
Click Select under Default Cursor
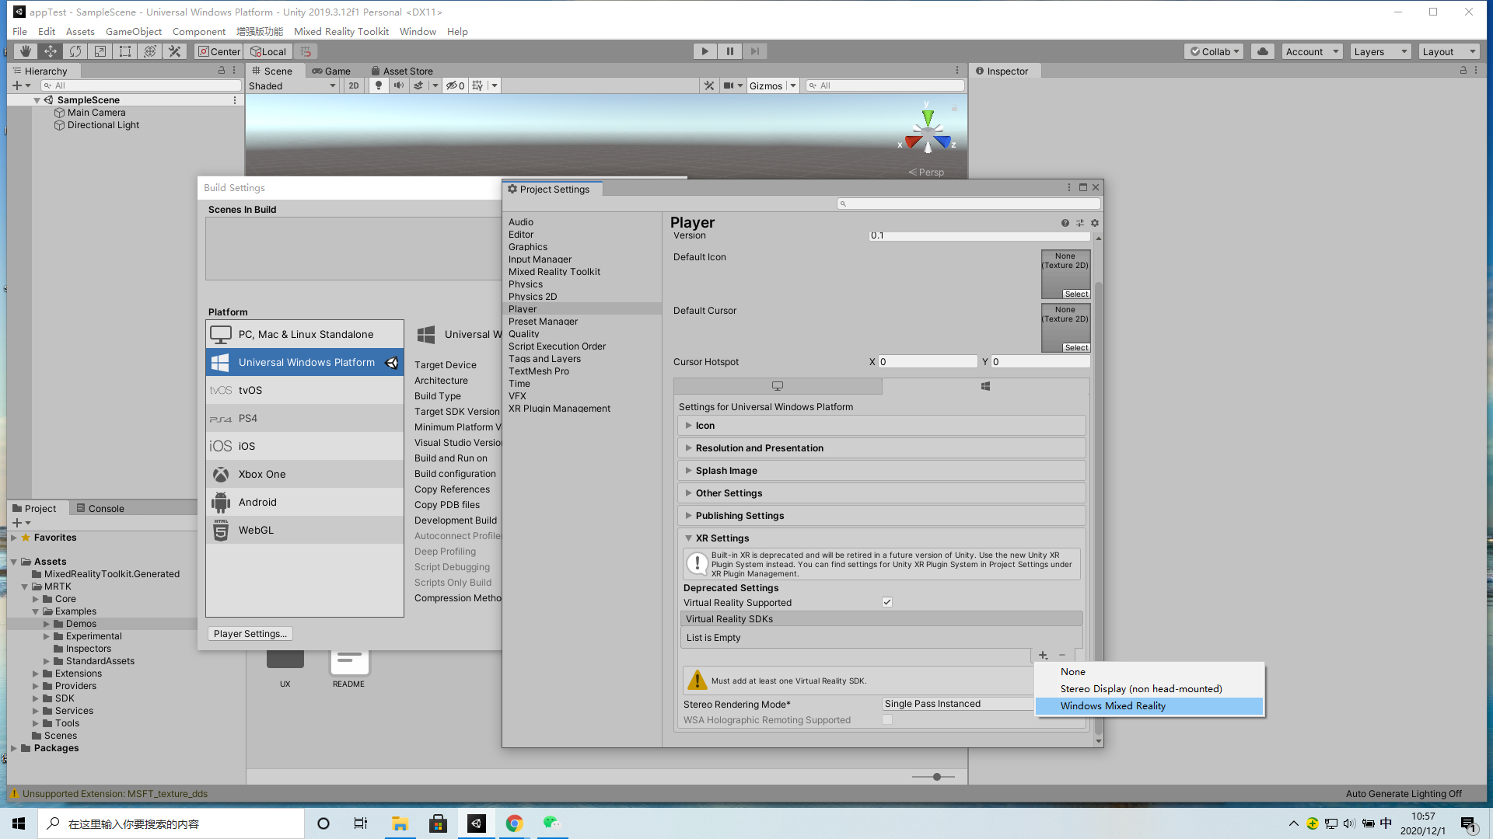[x=1076, y=347]
